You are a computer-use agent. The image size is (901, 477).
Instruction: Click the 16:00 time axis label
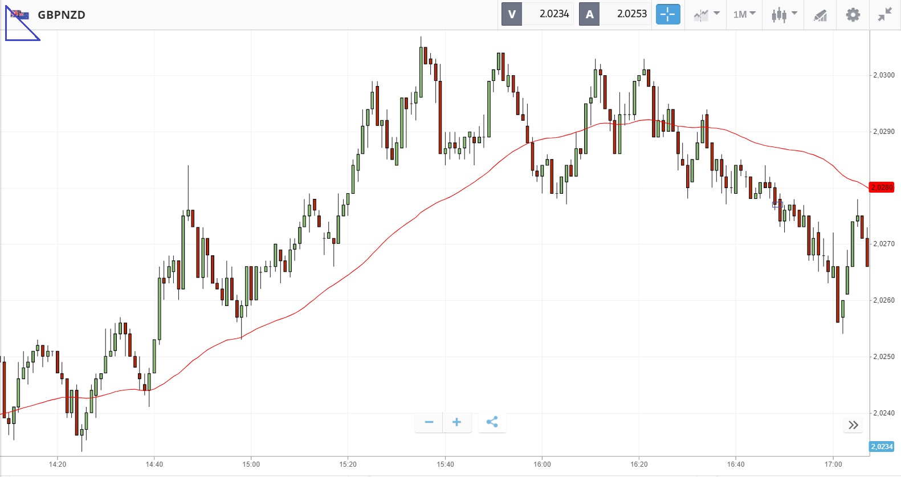(x=542, y=464)
